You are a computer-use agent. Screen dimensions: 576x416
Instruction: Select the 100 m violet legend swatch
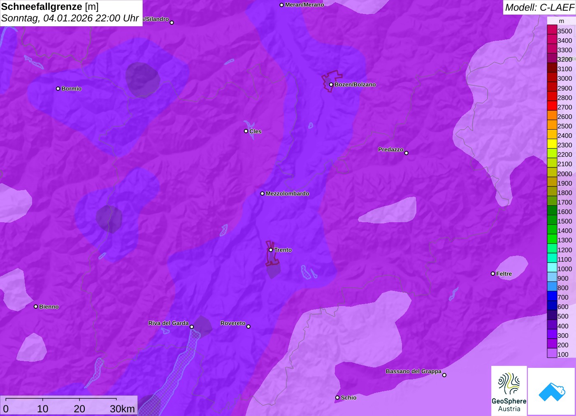click(x=552, y=353)
